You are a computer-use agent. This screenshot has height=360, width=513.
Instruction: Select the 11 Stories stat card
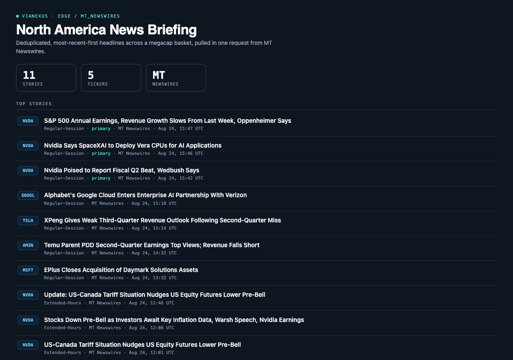pyautogui.click(x=46, y=78)
